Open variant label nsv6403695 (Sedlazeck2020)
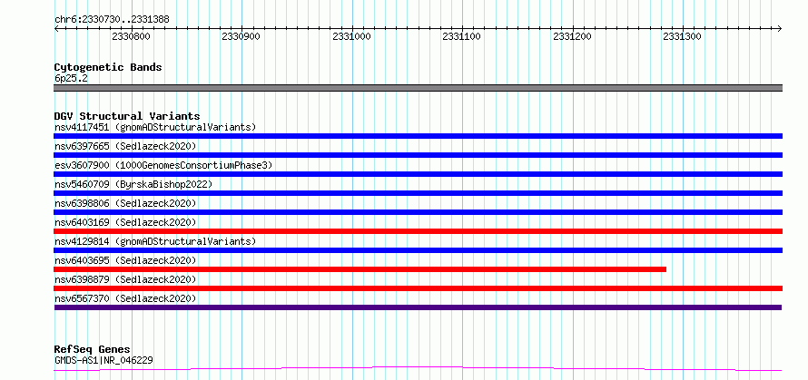The height and width of the screenshot is (380, 808). (125, 260)
